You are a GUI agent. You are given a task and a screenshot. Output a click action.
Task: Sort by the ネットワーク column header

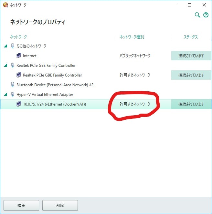pos(18,37)
